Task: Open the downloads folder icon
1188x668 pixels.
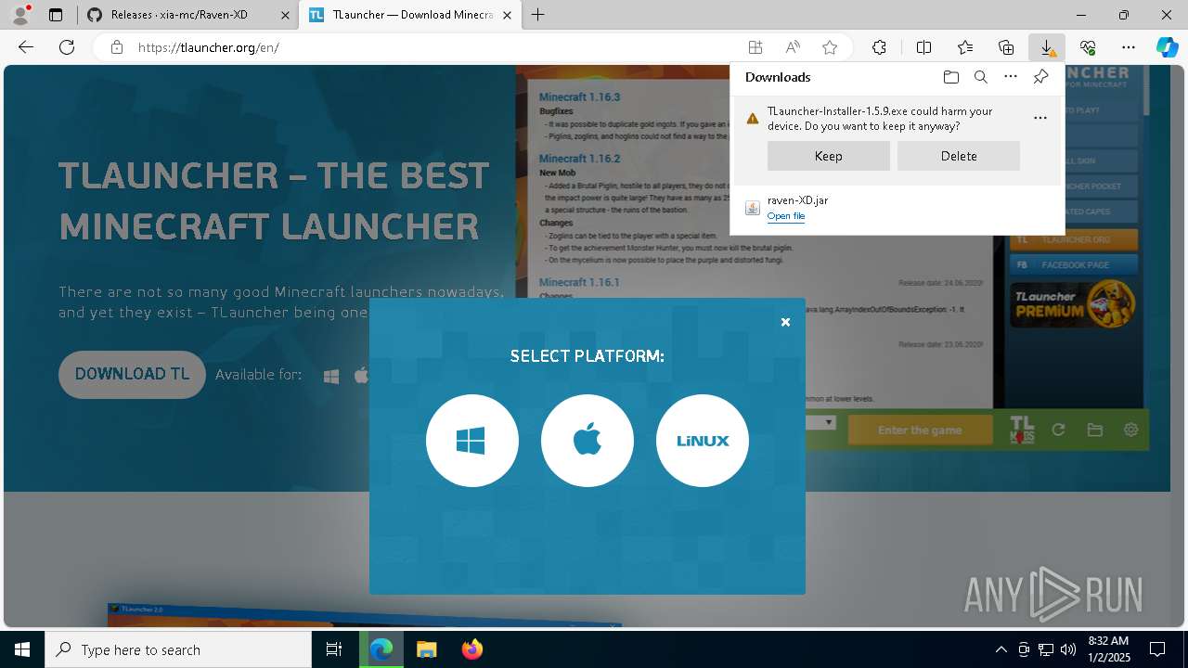Action: pyautogui.click(x=950, y=77)
